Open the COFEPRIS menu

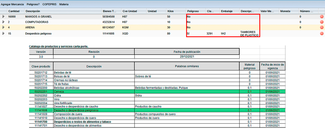[49, 4]
